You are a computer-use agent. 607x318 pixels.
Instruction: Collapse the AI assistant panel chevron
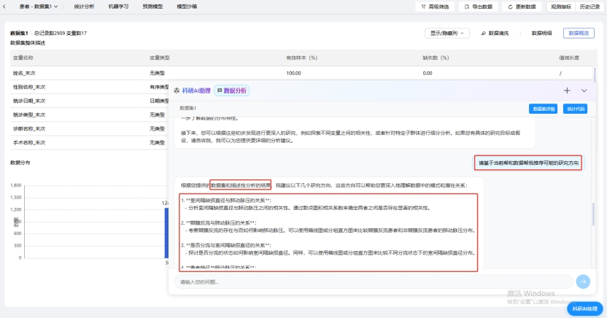tap(584, 90)
